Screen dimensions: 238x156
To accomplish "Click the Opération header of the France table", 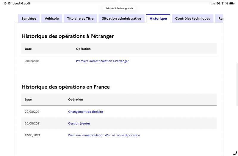I will (x=76, y=100).
